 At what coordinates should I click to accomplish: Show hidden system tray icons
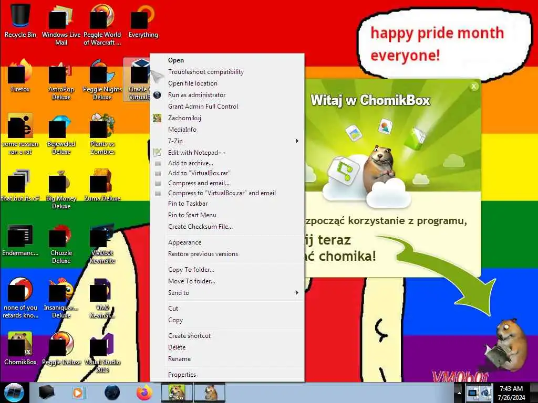point(459,393)
